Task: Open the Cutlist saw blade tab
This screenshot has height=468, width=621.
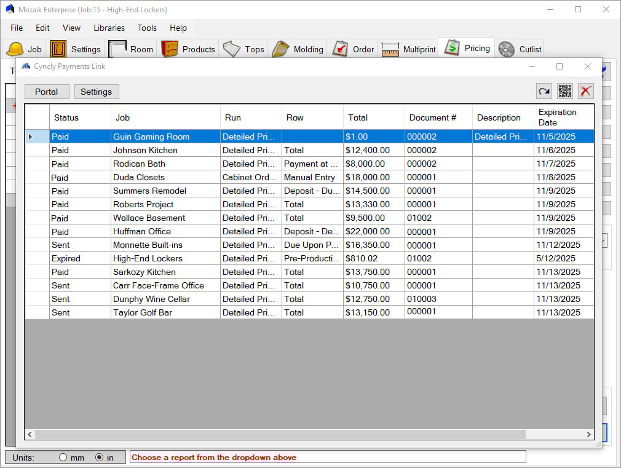Action: 520,49
